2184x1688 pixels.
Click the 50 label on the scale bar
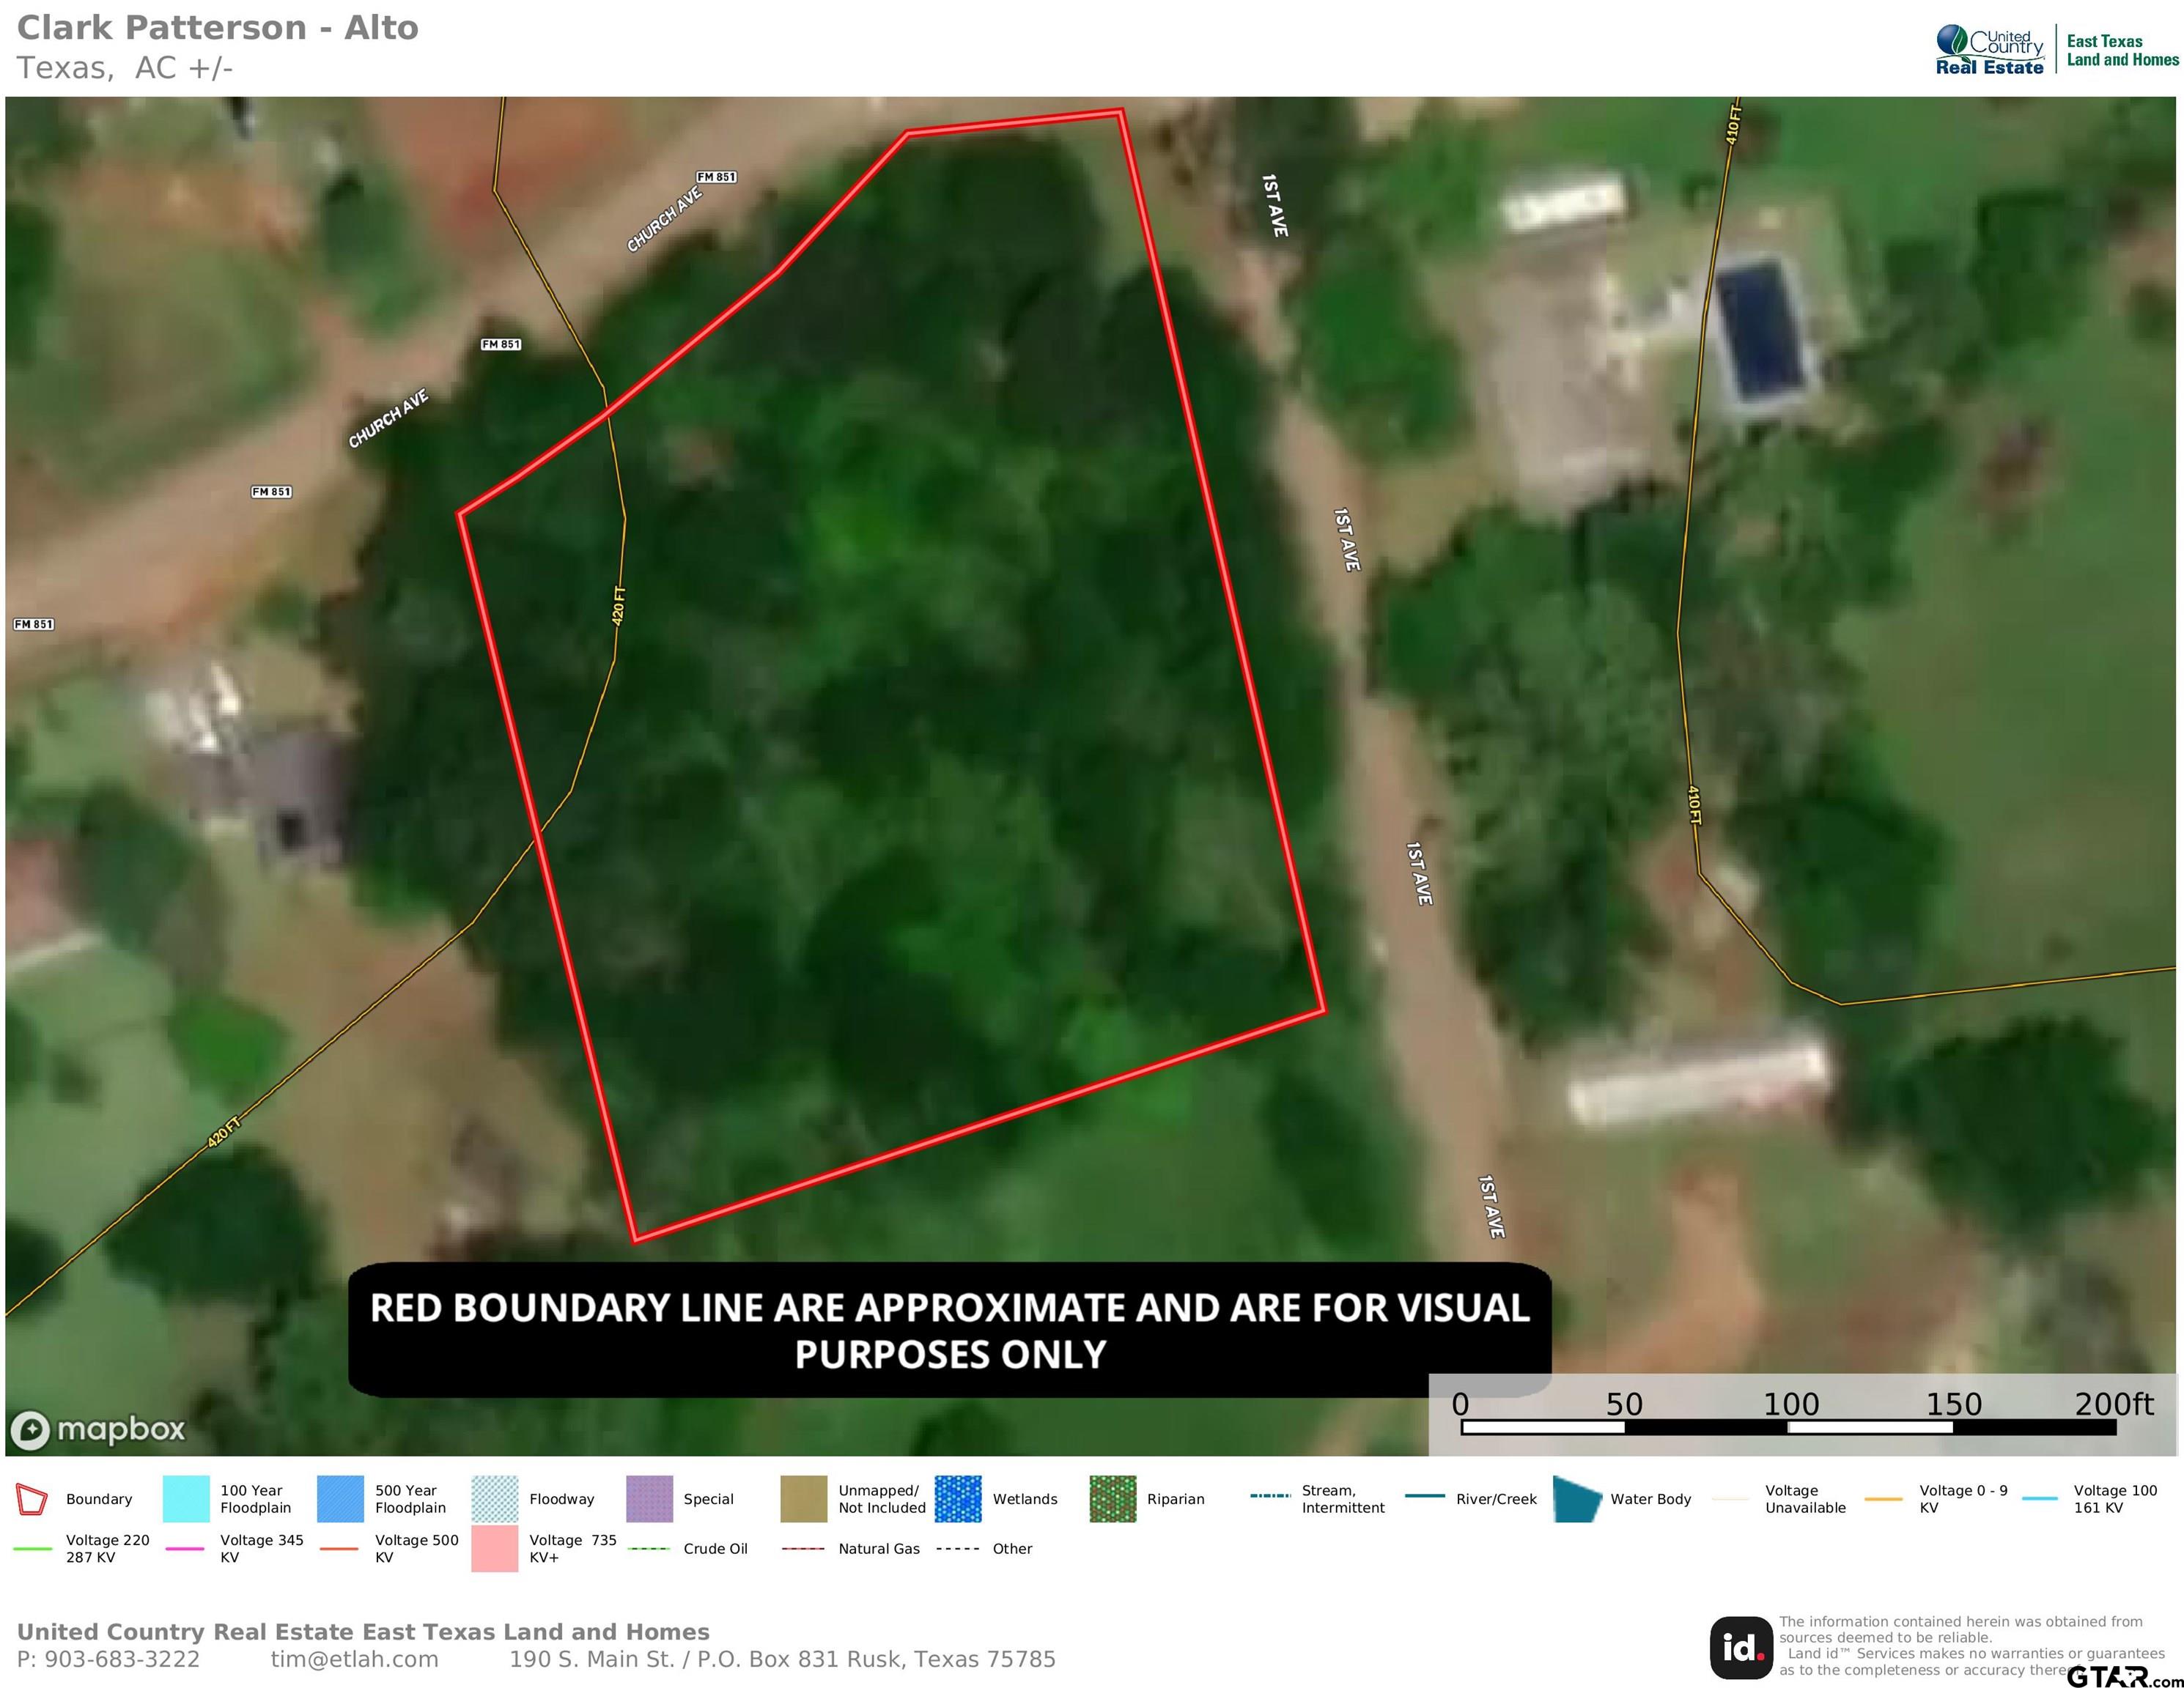[1624, 1404]
